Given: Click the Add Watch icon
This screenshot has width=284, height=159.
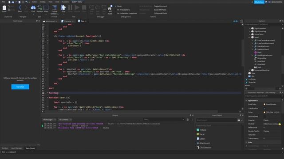Looking at the screenshot, I should 110,8.
